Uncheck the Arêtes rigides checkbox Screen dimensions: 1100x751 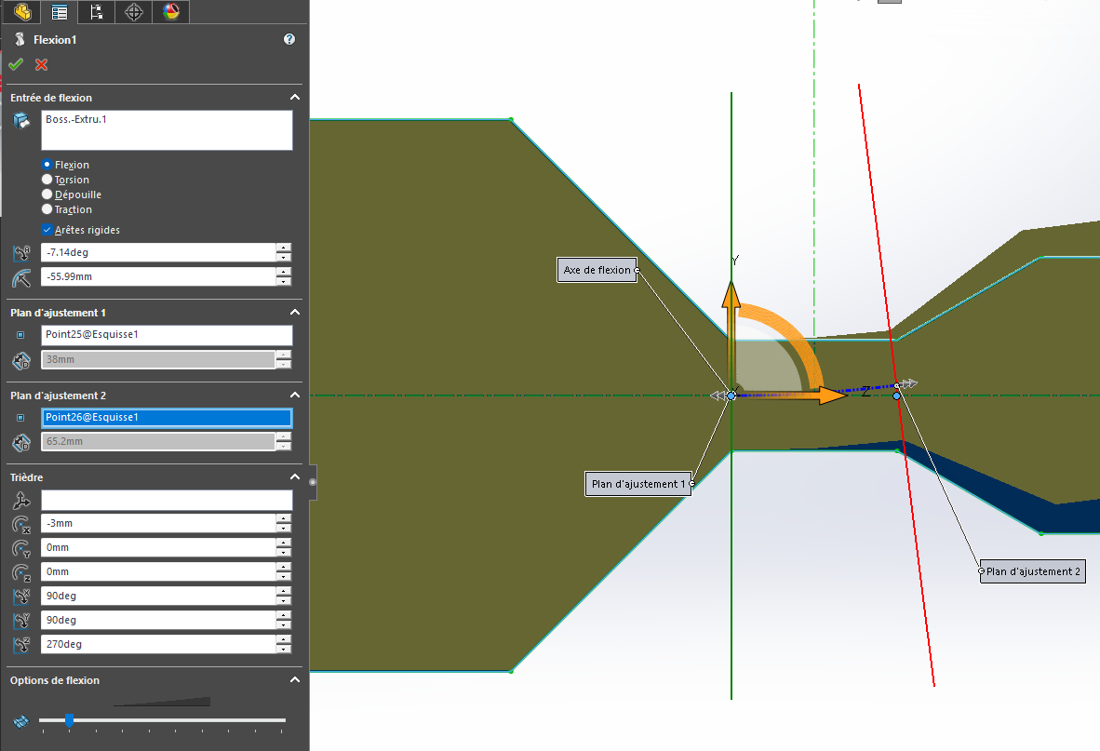pyautogui.click(x=47, y=229)
